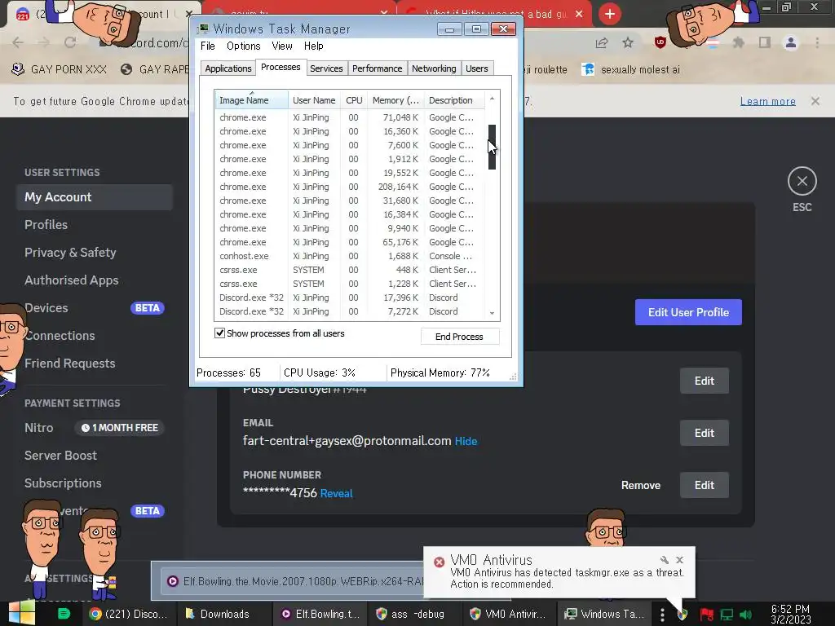Open the Chrome profile avatar icon
This screenshot has width=835, height=626.
tap(791, 42)
